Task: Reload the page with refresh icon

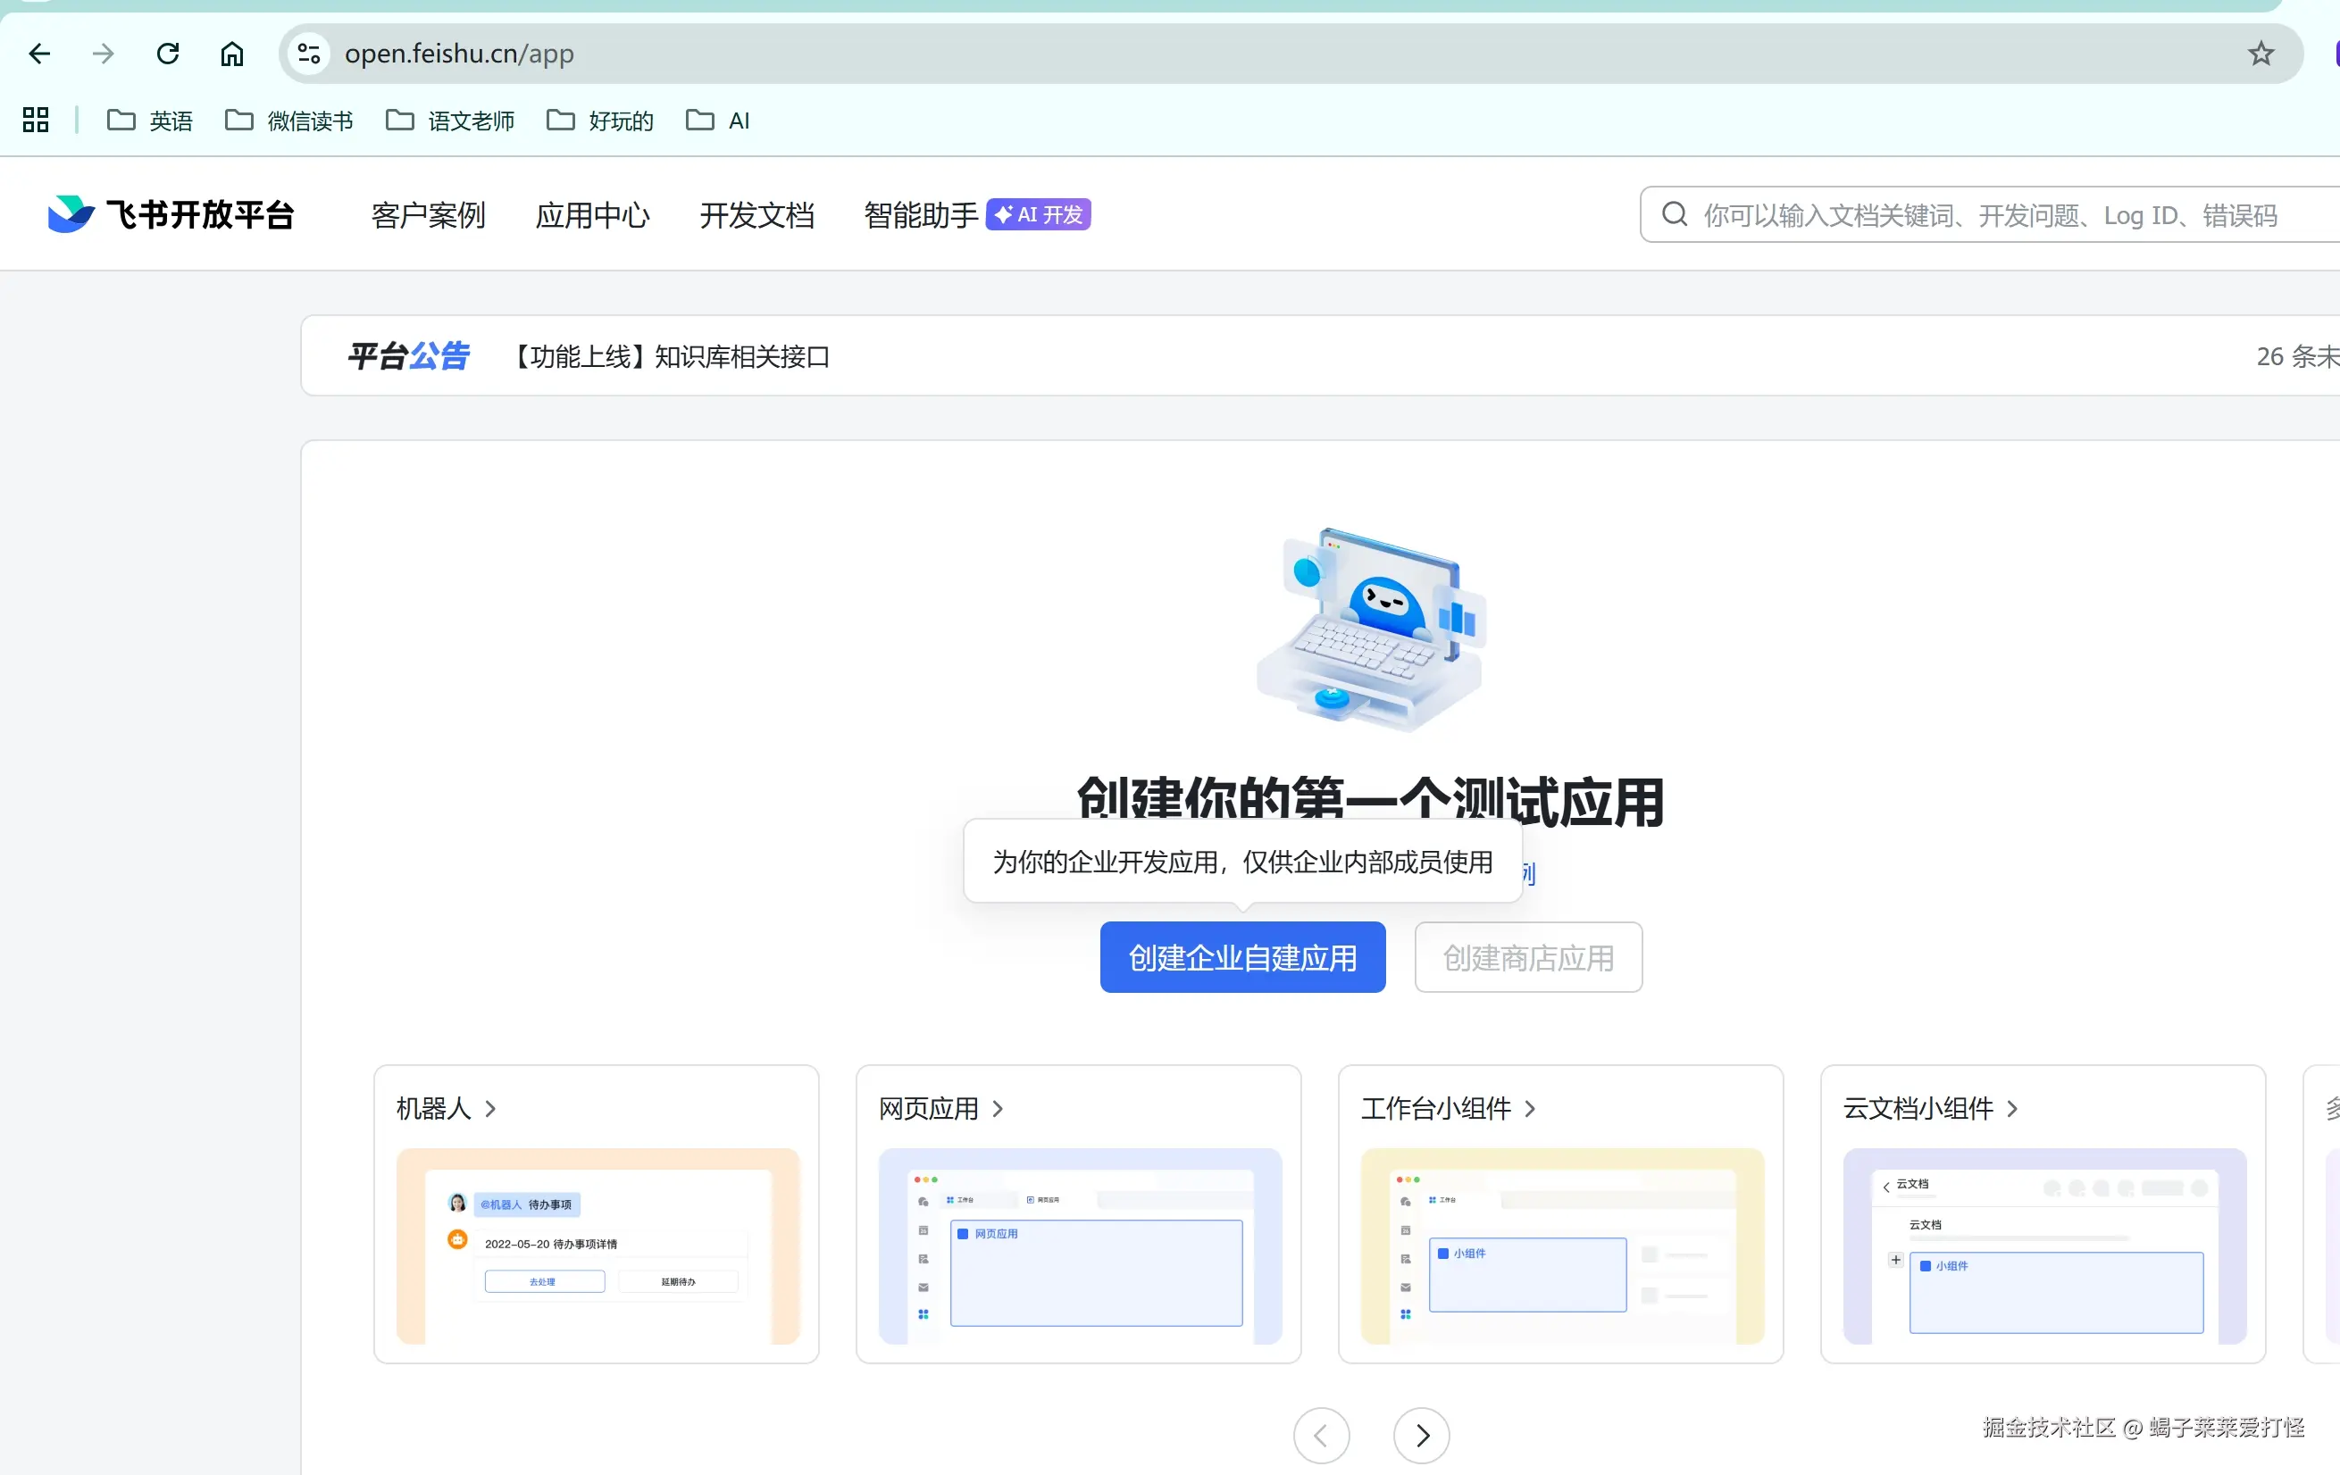Action: (x=168, y=54)
